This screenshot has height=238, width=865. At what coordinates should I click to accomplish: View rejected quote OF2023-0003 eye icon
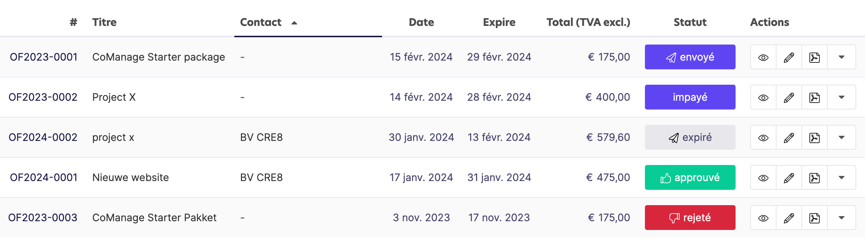[x=763, y=218]
